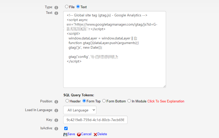Screen dimensions: 219x138
Task: Click the red Cancel icon
Action: coord(79,134)
